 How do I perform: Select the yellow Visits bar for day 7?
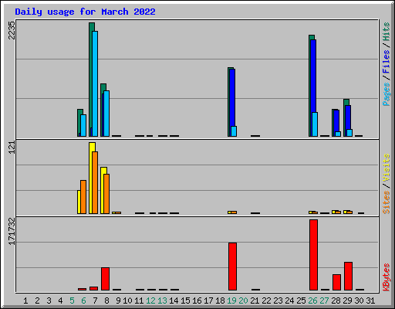coord(91,178)
